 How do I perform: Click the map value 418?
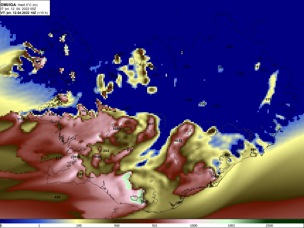coord(58,158)
